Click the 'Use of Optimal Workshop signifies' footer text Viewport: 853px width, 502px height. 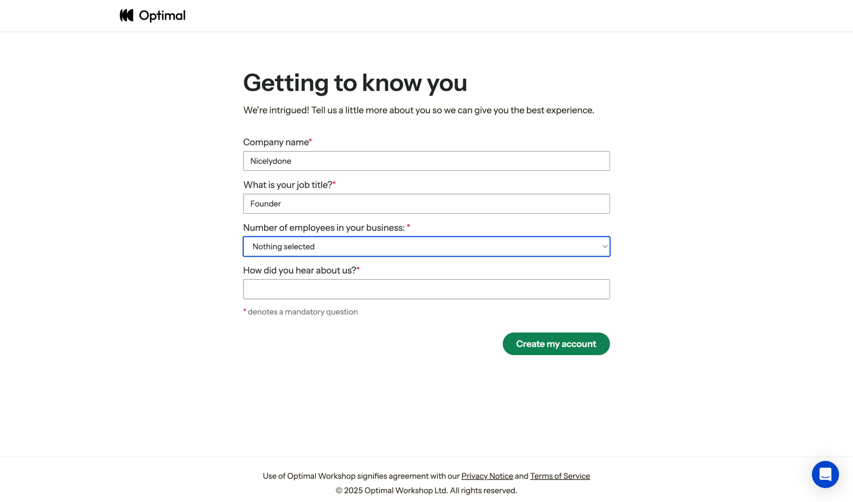tap(361, 476)
